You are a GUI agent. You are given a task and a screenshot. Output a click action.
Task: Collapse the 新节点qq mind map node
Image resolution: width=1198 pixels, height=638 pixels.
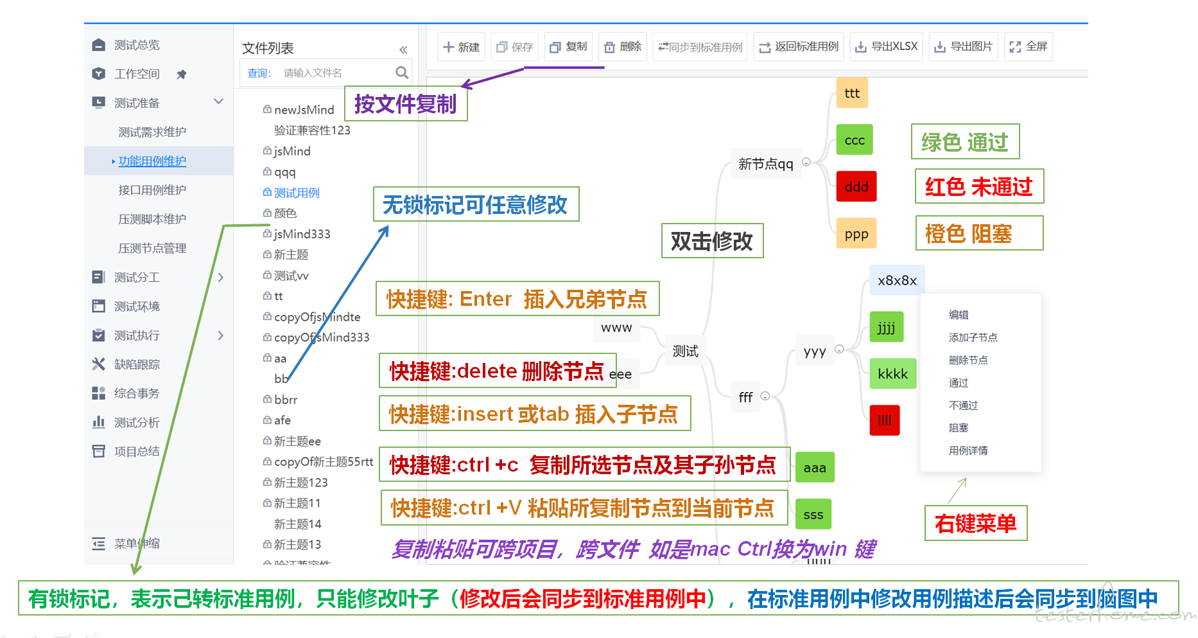tap(806, 162)
